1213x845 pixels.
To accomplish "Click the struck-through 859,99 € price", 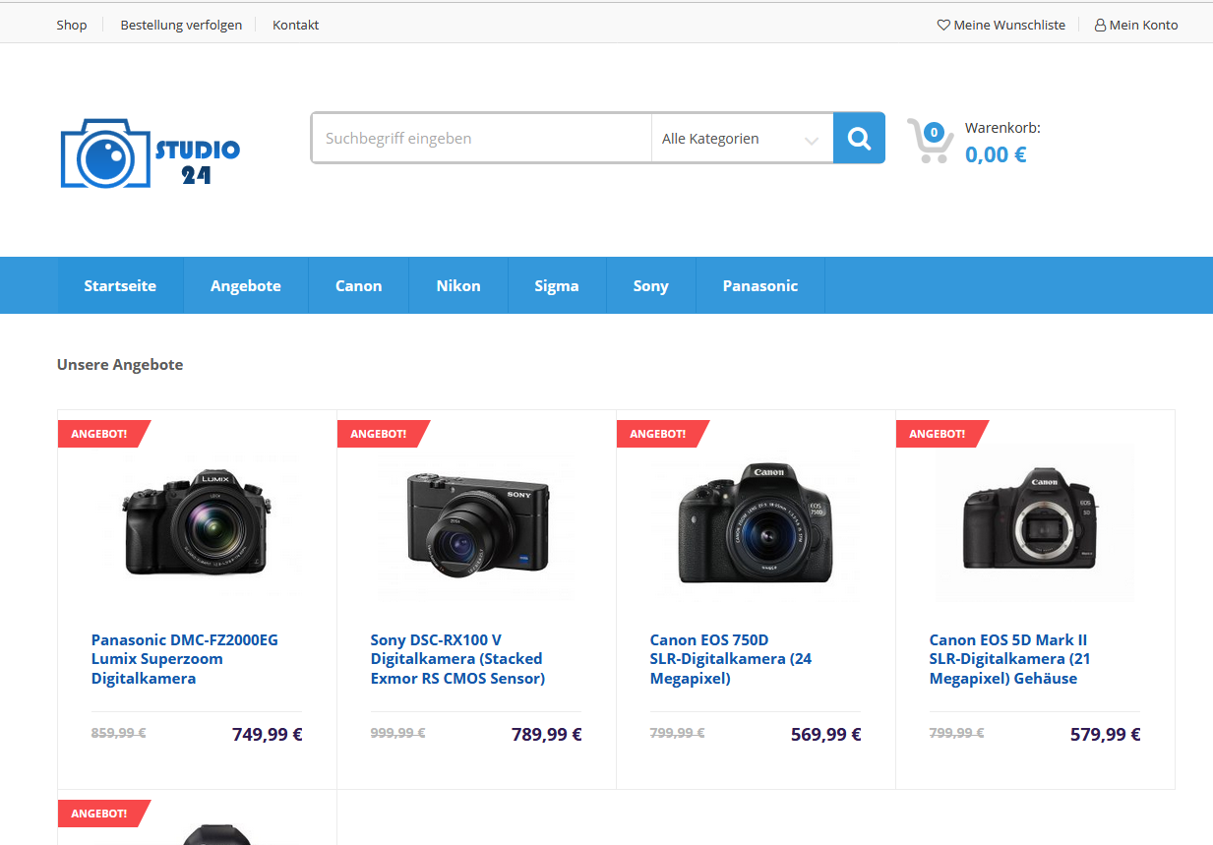I will point(118,733).
